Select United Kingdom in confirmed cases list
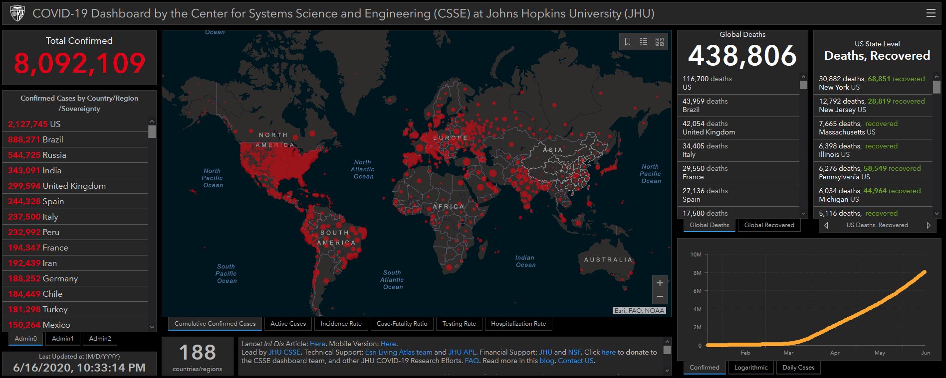The width and height of the screenshot is (946, 378). point(75,186)
